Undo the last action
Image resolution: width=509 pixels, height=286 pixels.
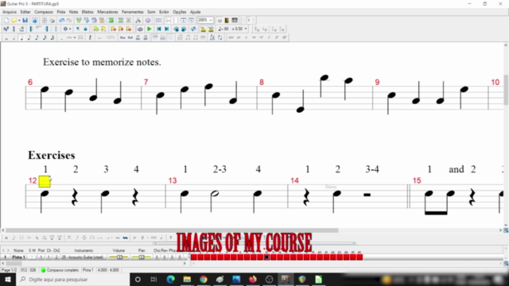click(61, 20)
